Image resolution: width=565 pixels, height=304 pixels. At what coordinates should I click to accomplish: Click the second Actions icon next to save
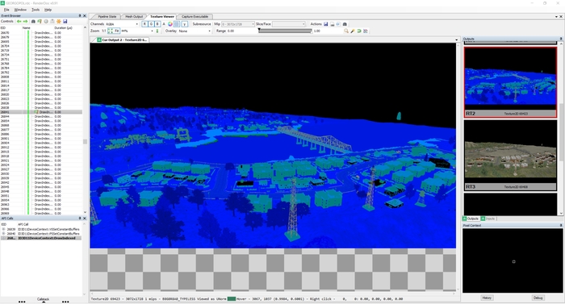pyautogui.click(x=333, y=24)
